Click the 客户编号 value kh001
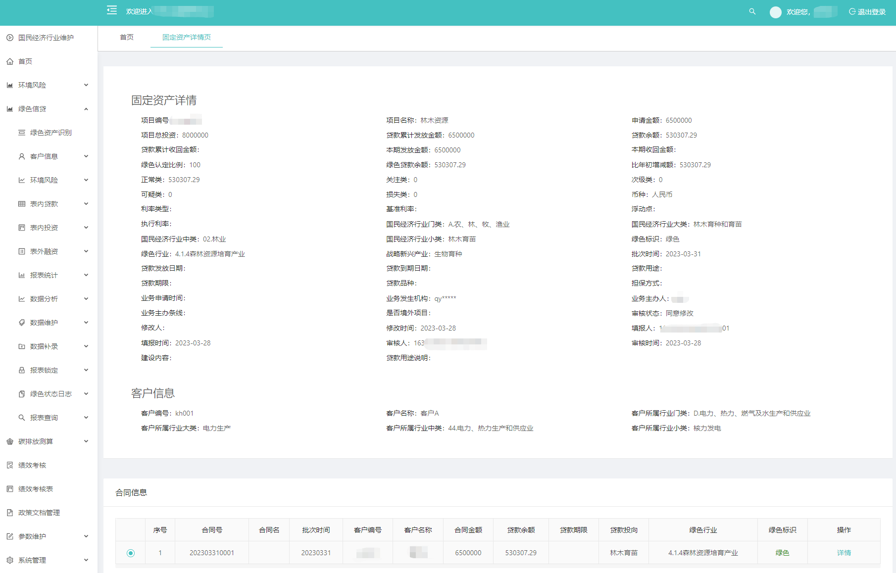896x573 pixels. coord(184,413)
